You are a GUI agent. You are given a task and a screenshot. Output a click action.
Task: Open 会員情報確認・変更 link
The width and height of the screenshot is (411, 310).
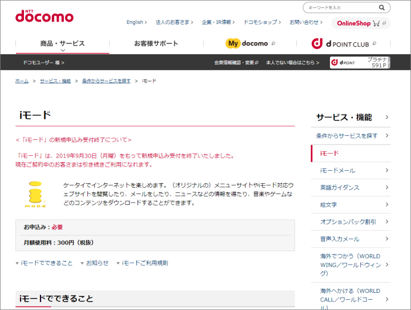click(x=234, y=62)
